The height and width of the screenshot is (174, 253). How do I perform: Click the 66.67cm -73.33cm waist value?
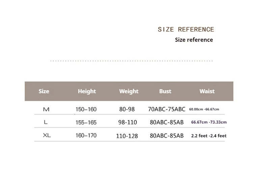click(209, 122)
